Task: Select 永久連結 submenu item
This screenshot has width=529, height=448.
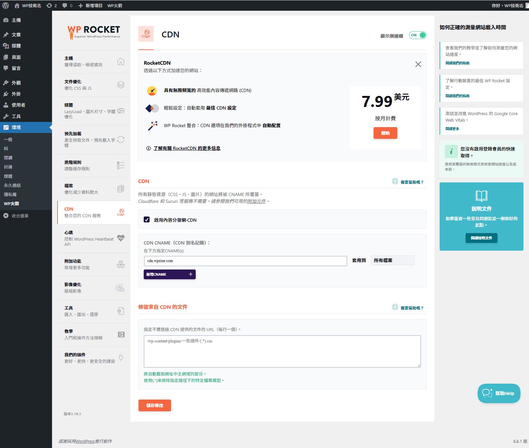Action: point(12,185)
